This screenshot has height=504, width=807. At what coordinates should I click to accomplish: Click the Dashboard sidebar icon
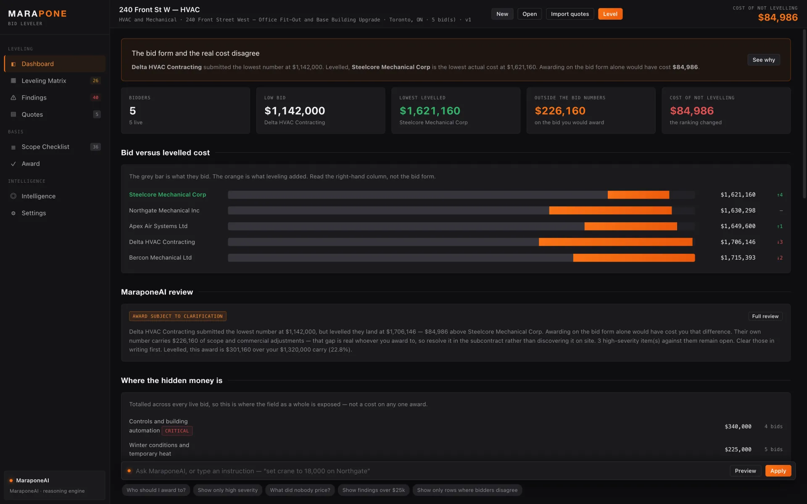[13, 64]
